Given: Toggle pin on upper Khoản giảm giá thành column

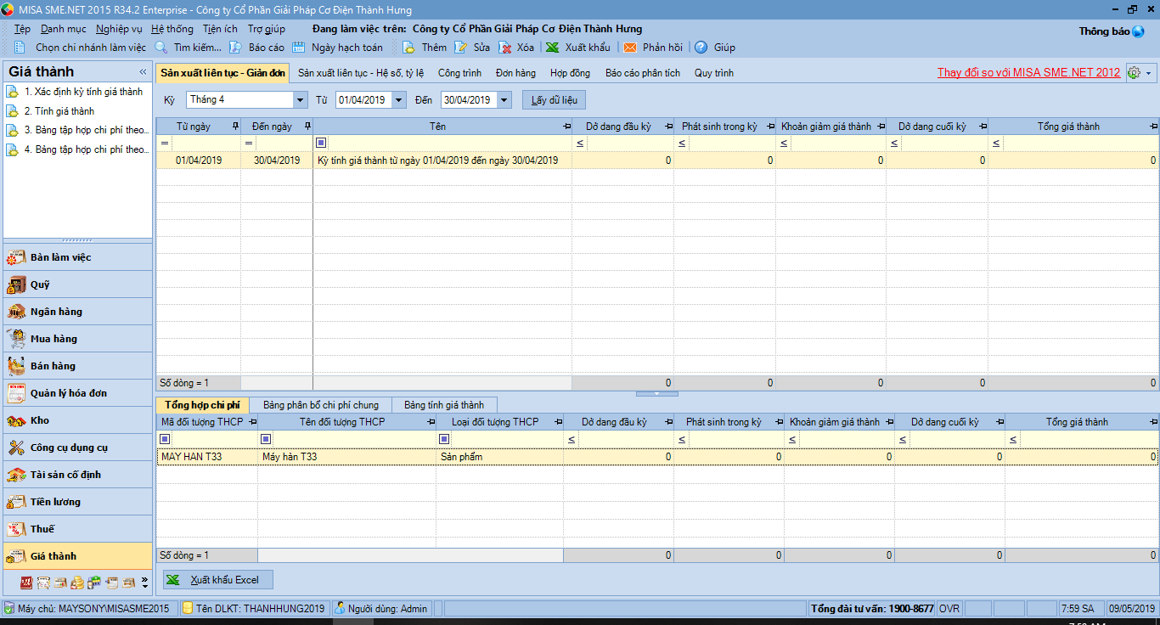Looking at the screenshot, I should pos(881,127).
